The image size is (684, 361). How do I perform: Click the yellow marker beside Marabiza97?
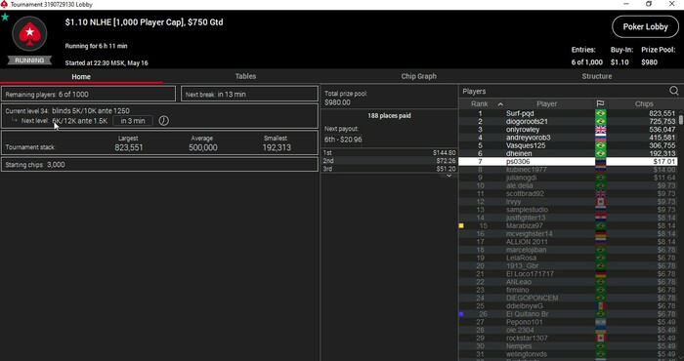tap(461, 225)
